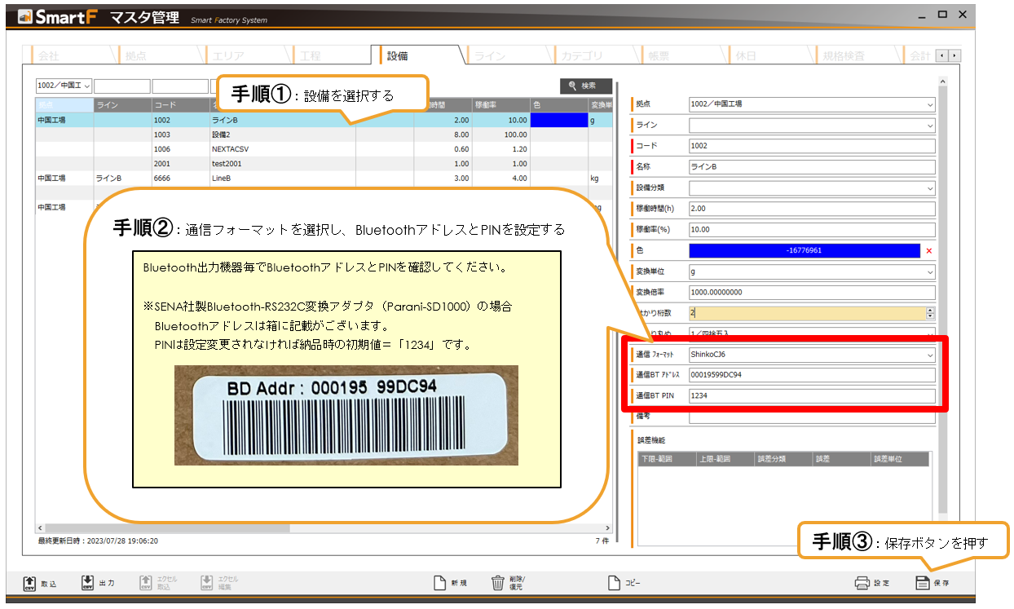This screenshot has height=609, width=1014.
Task: Clear color with the red X icon
Action: point(928,250)
